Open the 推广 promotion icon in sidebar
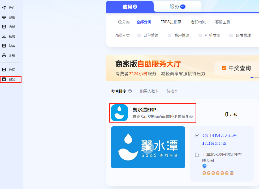 pyautogui.click(x=4, y=8)
